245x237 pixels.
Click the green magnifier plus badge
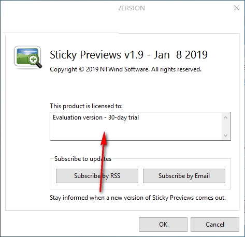[x=33, y=60]
